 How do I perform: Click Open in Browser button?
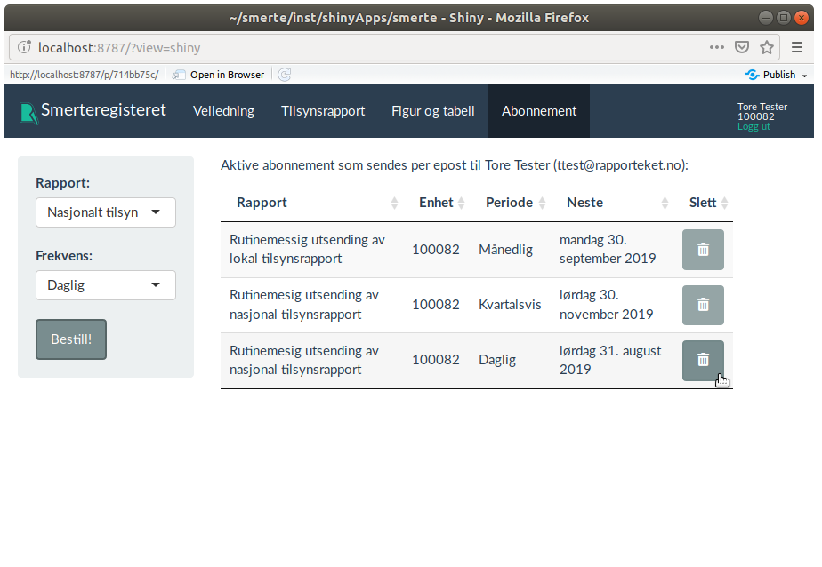219,75
